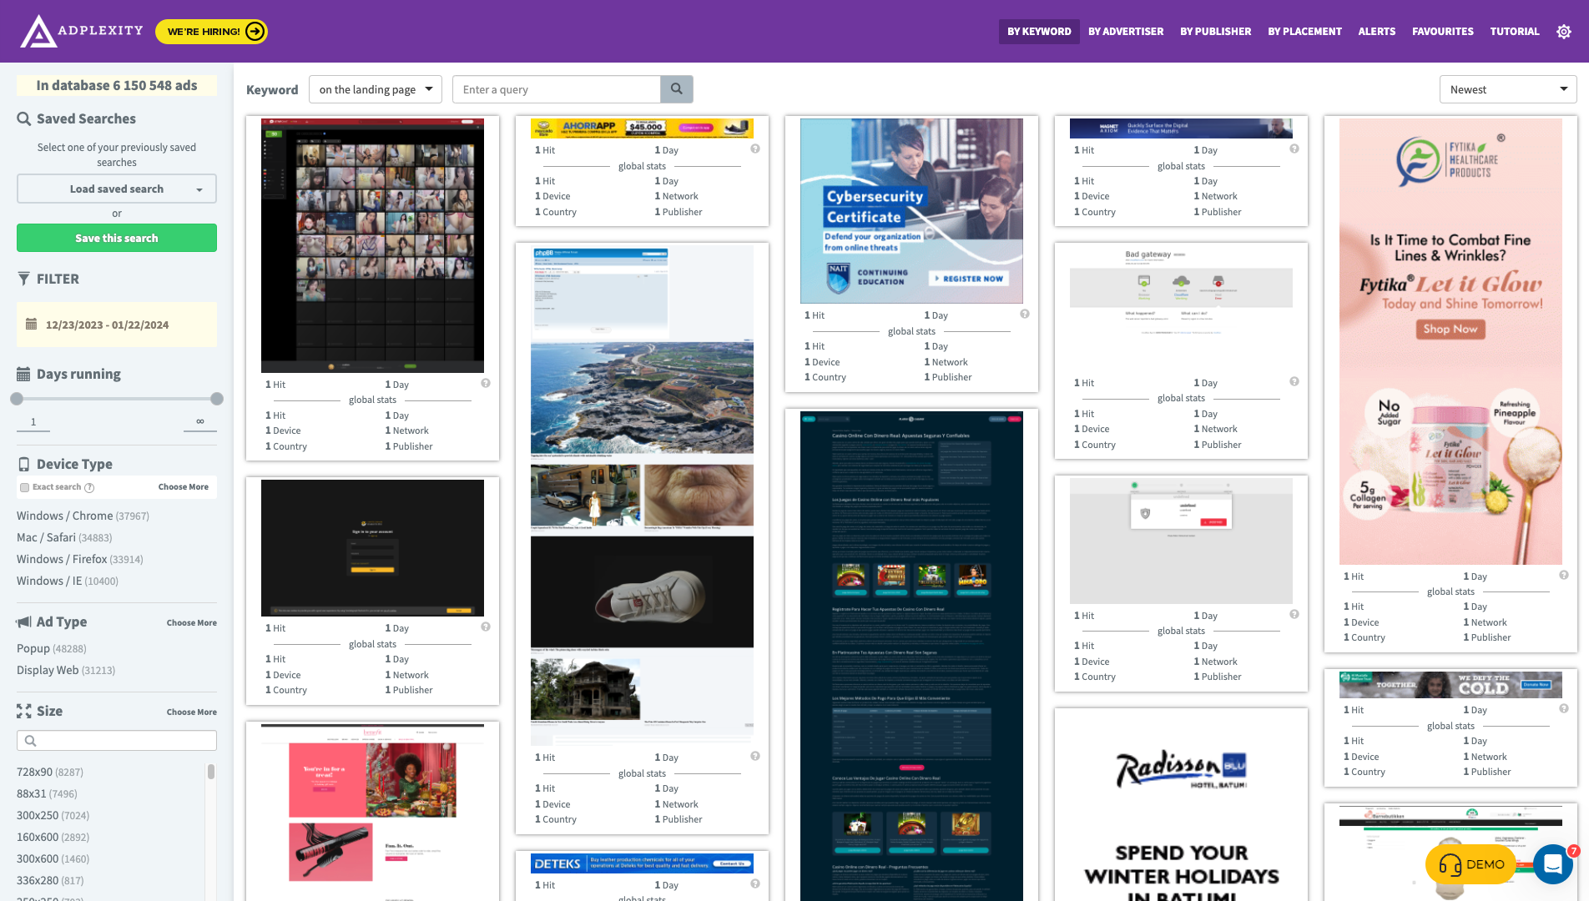Expand the 'on the landing page' dropdown
This screenshot has height=901, width=1589.
(376, 89)
